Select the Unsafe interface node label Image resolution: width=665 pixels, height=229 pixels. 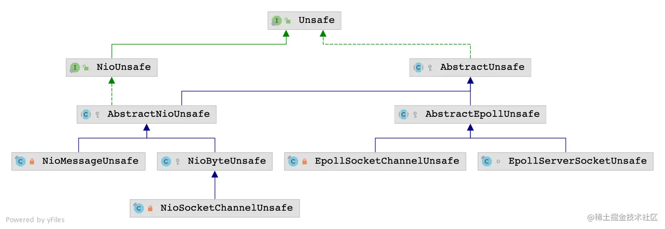point(316,20)
